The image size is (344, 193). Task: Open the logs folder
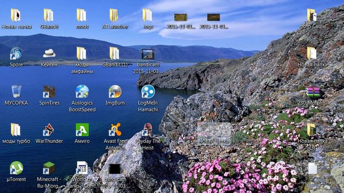(147, 16)
